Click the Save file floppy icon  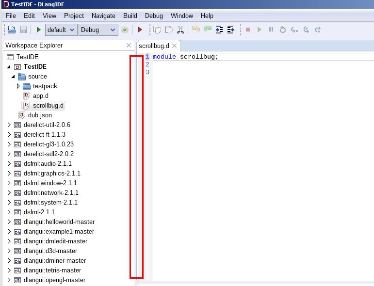(23, 30)
